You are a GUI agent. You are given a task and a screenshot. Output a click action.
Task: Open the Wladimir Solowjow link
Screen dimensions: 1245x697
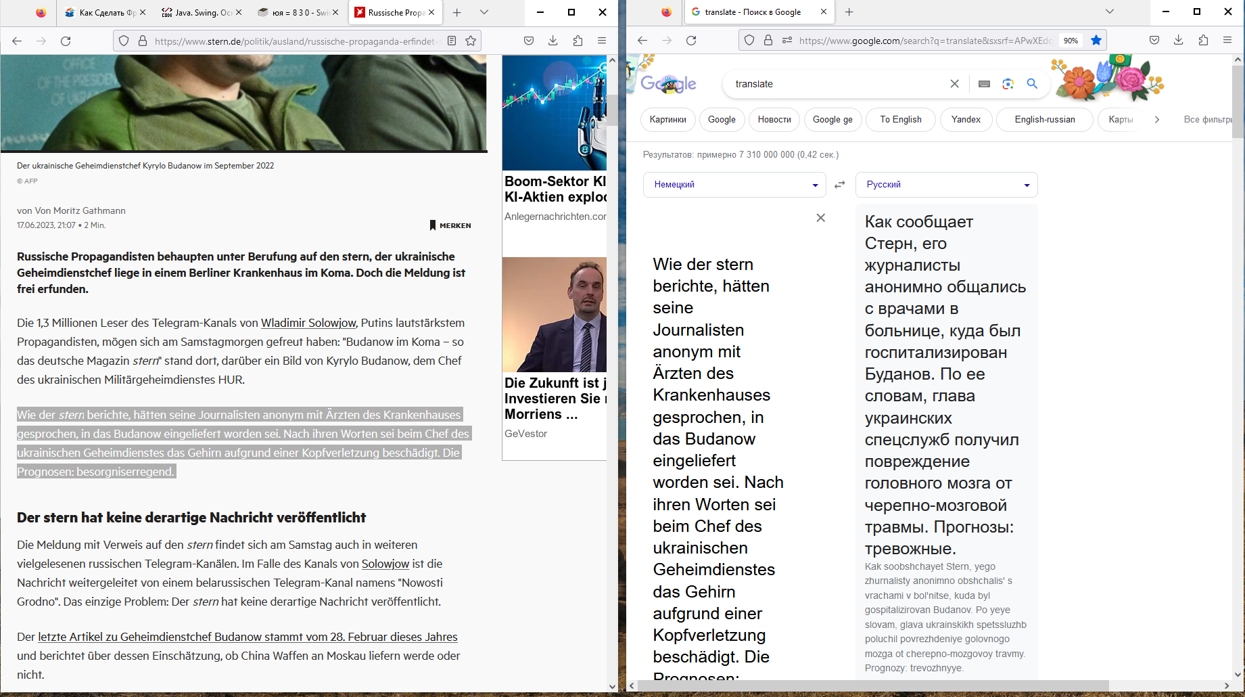[x=308, y=323]
